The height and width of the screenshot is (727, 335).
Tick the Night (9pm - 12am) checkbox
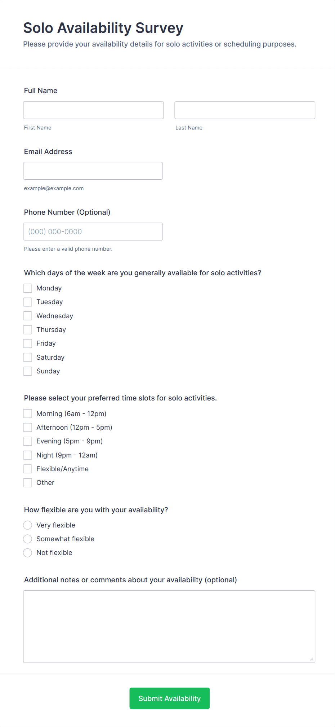point(28,455)
